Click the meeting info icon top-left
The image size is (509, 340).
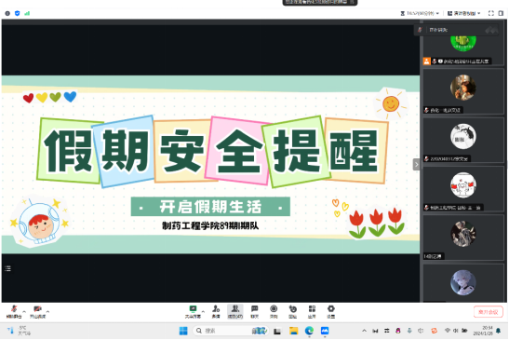7,13
